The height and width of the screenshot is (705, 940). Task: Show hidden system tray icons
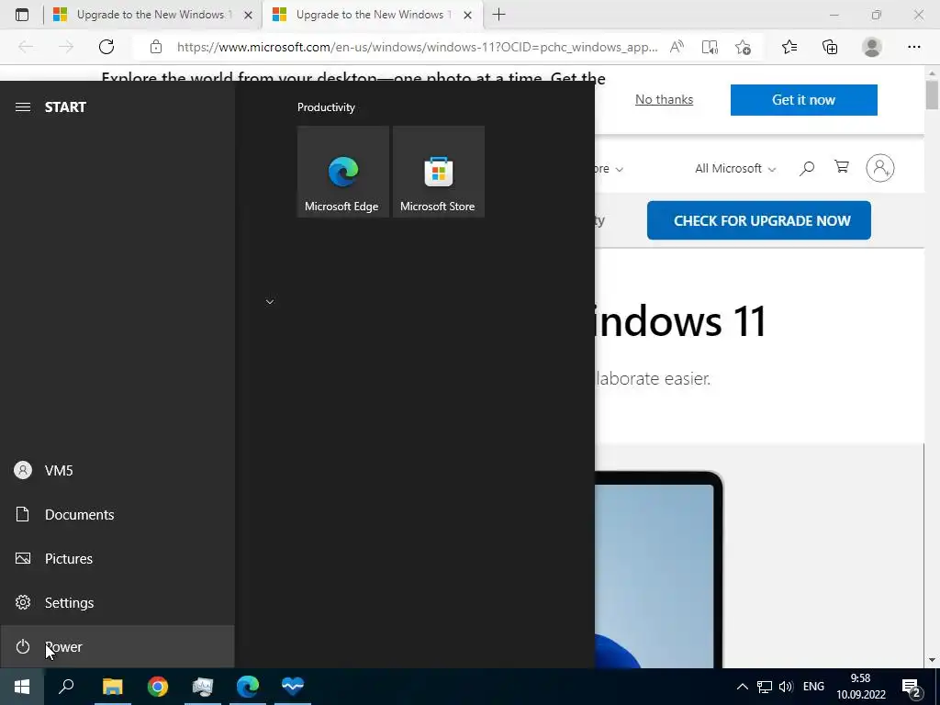742,687
